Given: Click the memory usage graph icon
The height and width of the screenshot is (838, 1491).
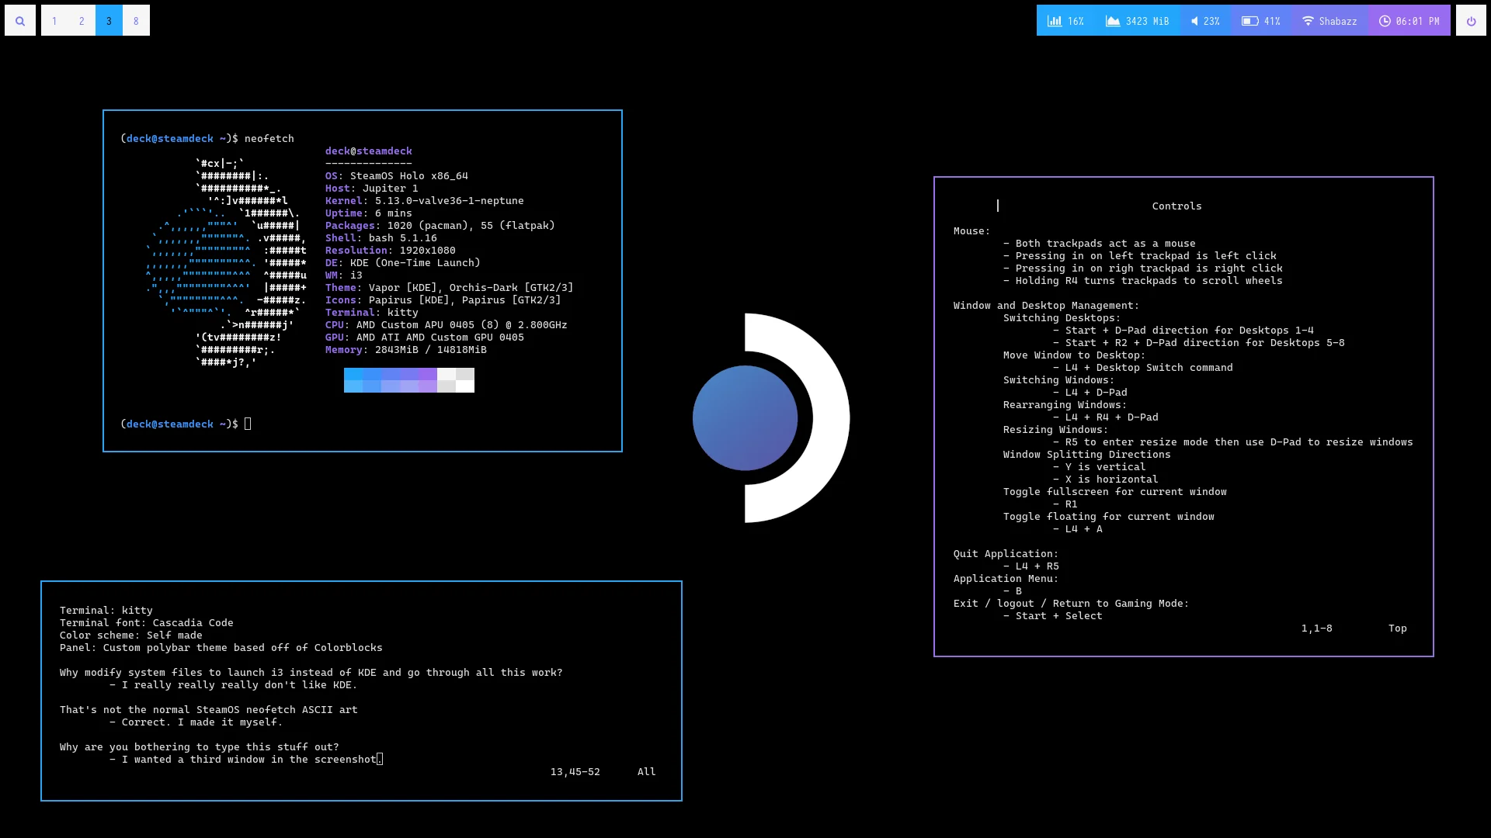Looking at the screenshot, I should (1113, 21).
